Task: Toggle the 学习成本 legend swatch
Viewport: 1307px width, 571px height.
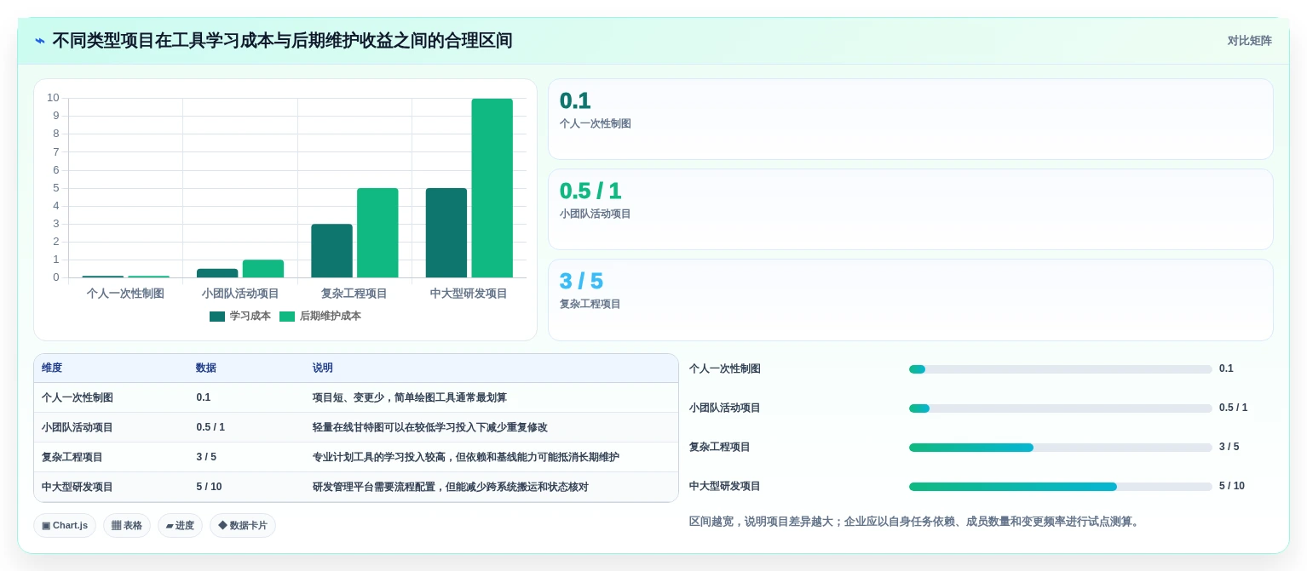Action: (x=217, y=317)
